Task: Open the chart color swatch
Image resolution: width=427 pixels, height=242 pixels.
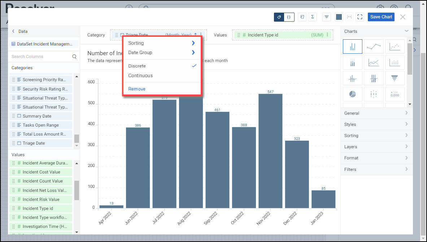Action: (x=339, y=17)
